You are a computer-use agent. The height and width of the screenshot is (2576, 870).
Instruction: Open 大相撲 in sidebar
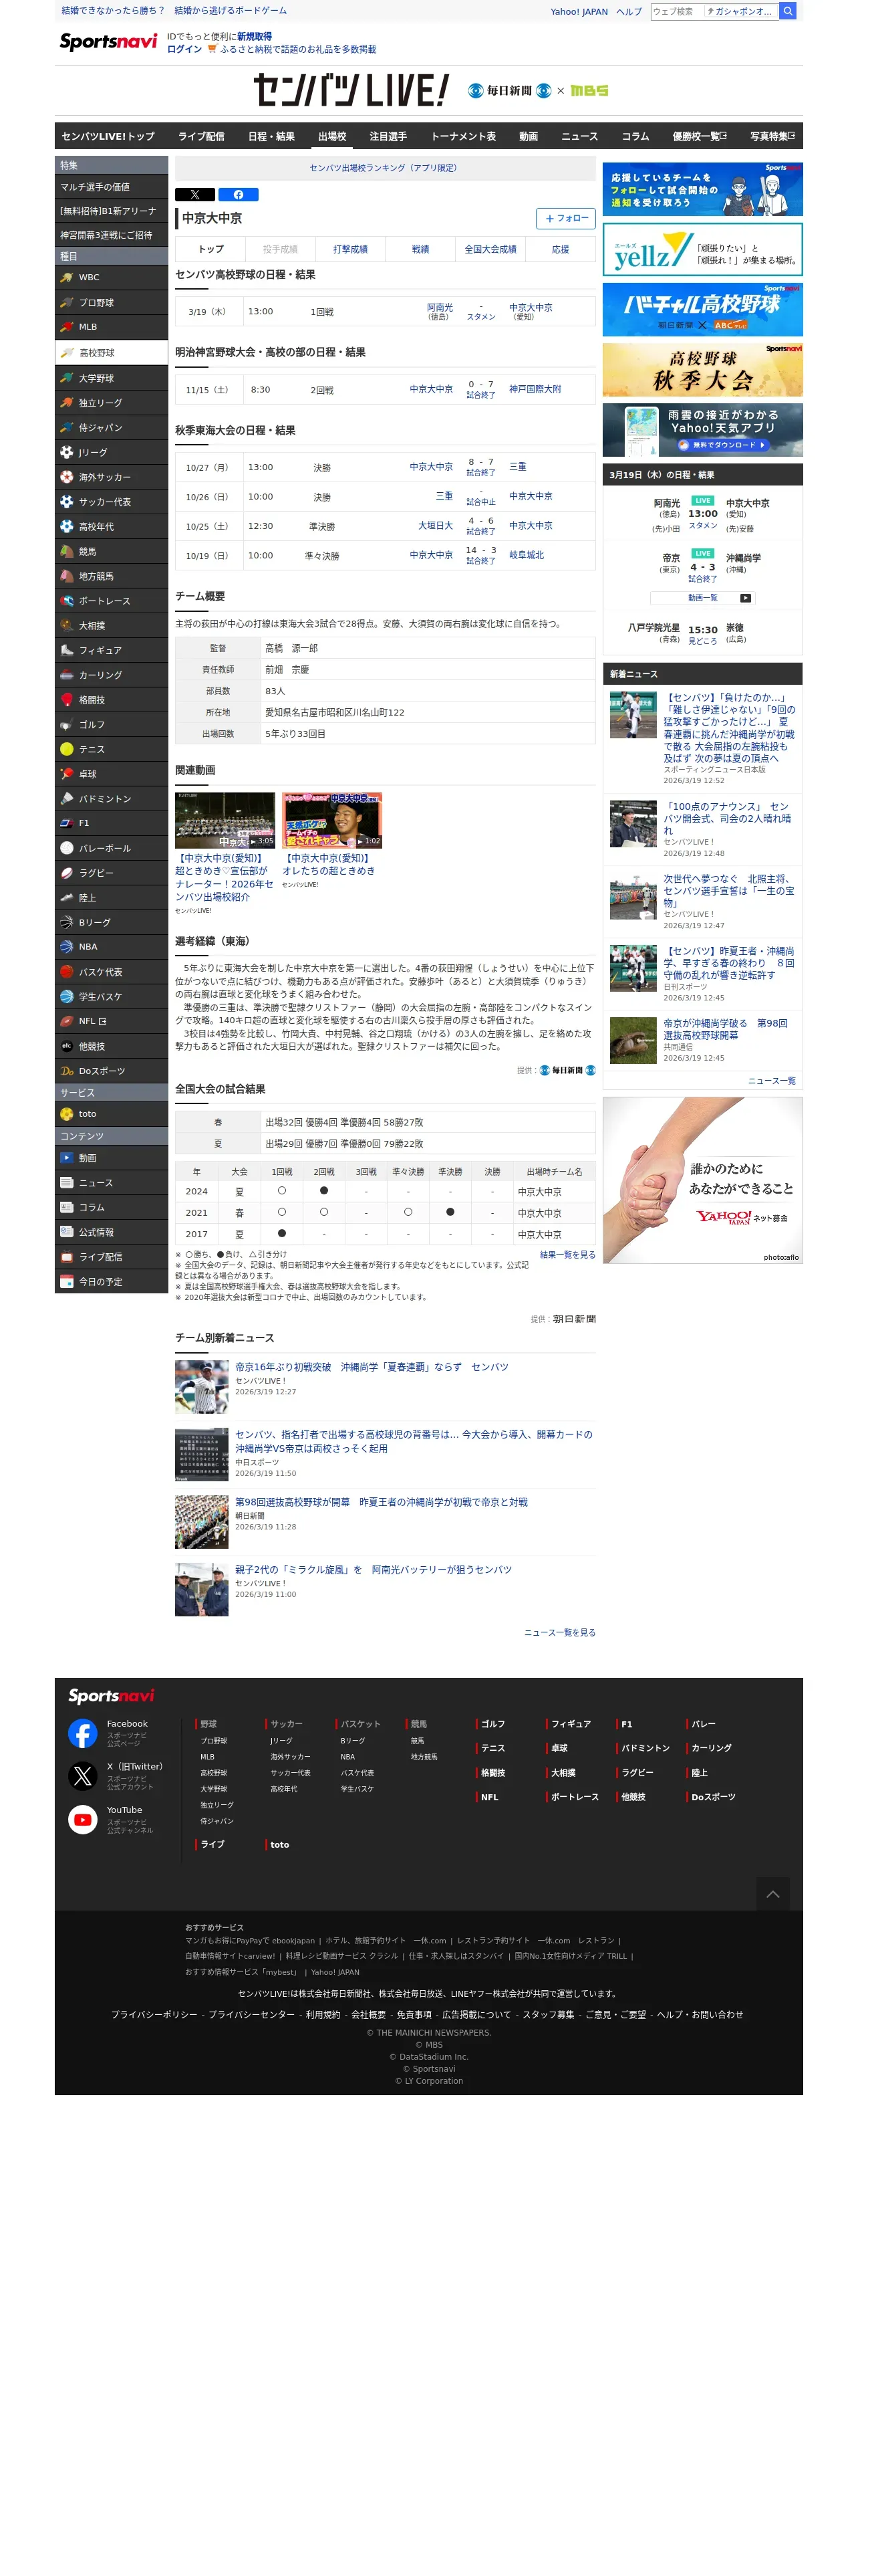pyautogui.click(x=111, y=626)
